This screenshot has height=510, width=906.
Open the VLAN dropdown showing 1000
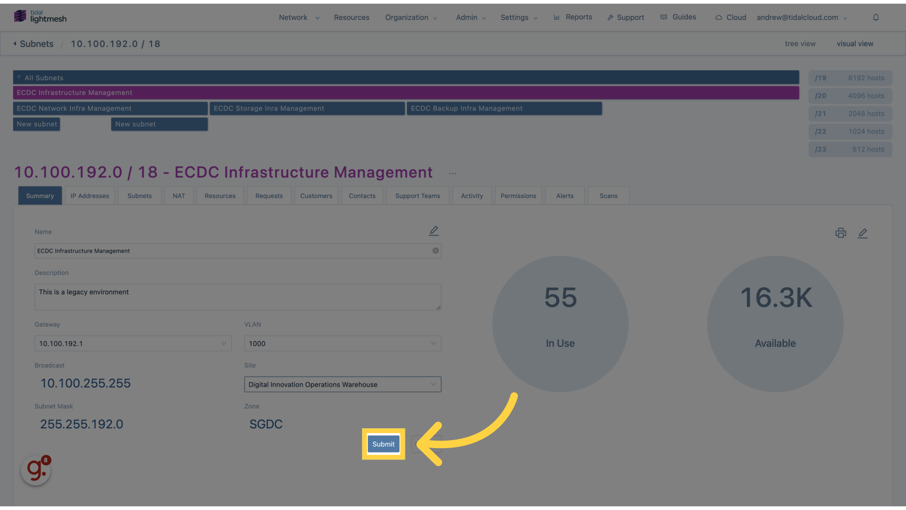(343, 343)
